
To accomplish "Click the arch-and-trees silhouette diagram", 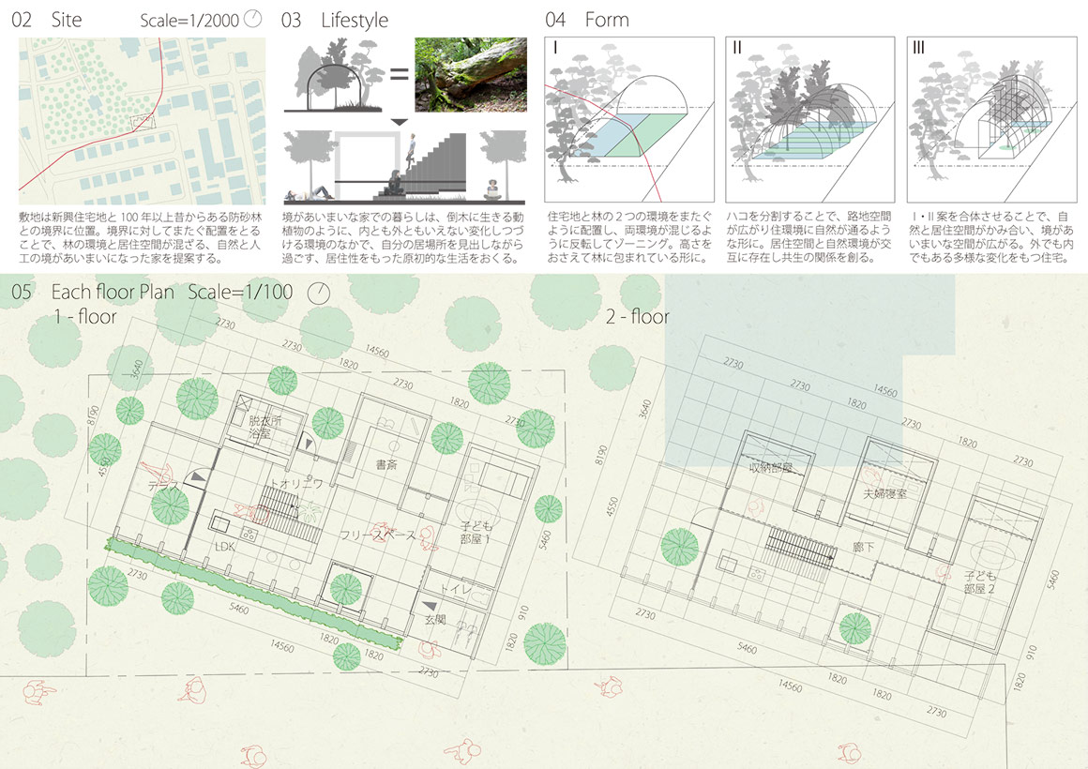I will click(x=333, y=76).
